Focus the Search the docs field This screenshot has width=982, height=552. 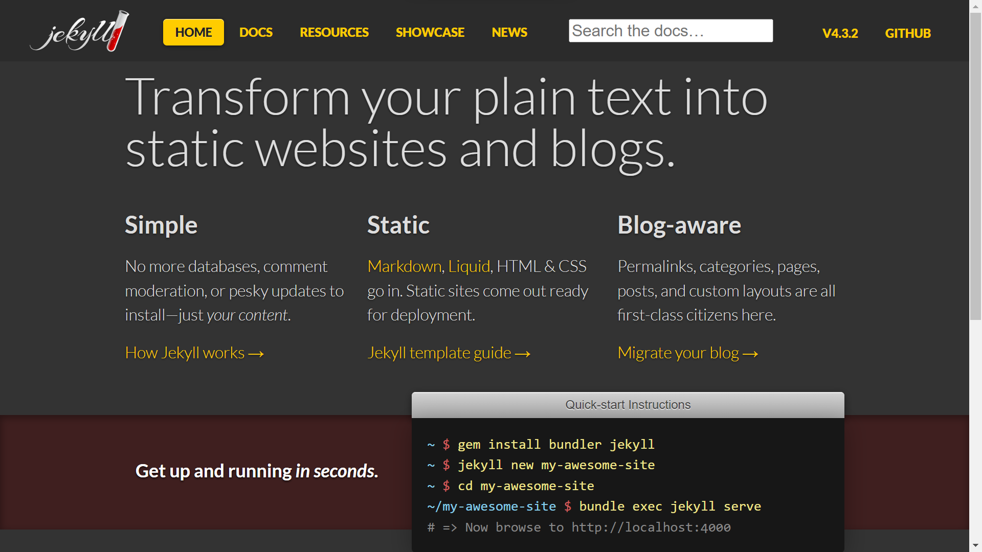point(671,31)
